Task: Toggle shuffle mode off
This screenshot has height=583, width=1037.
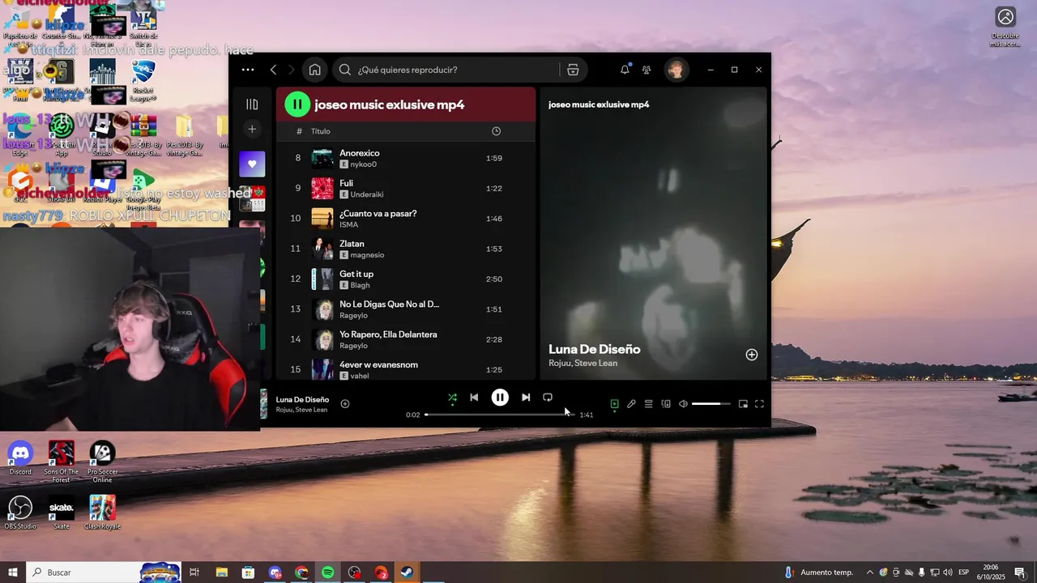Action: (x=452, y=398)
